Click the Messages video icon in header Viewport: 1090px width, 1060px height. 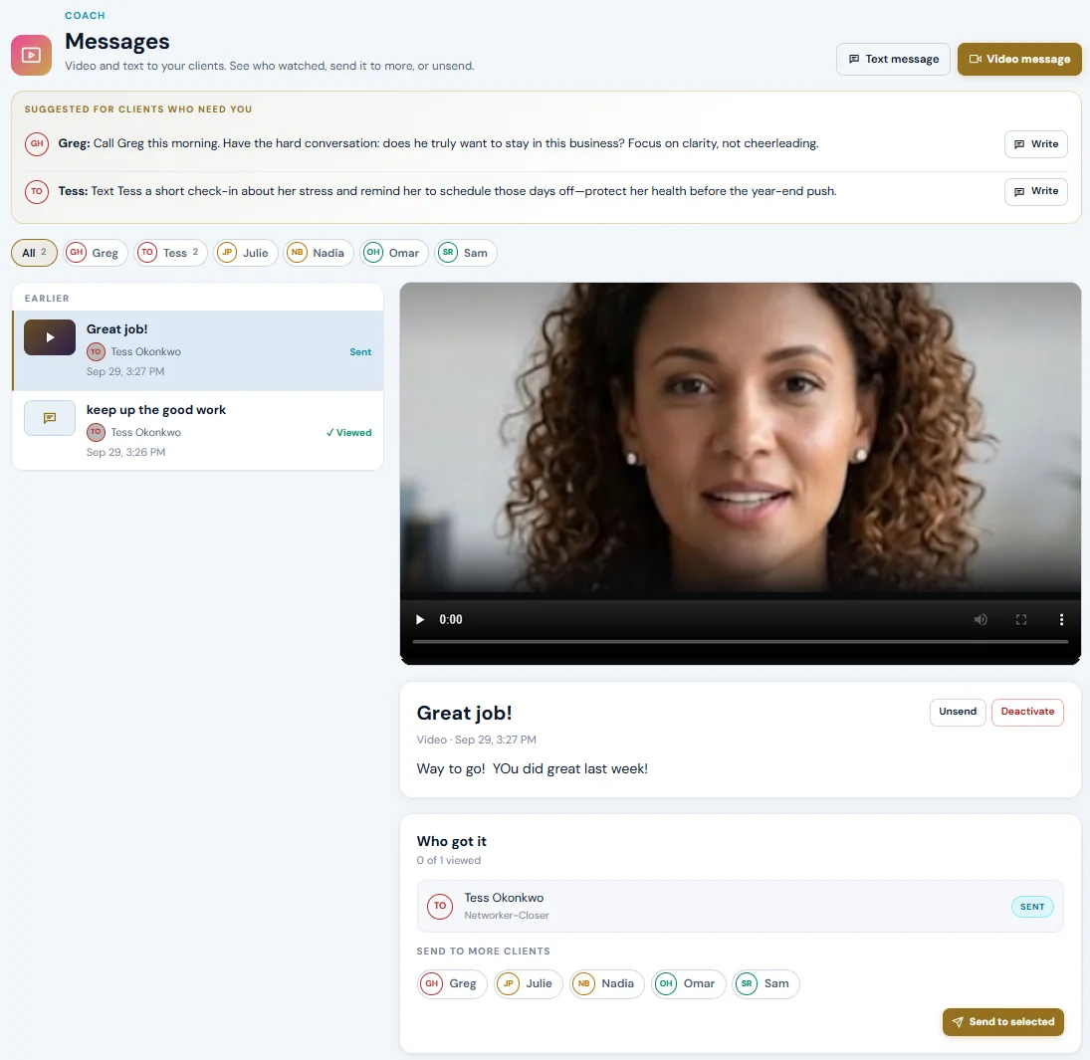[x=31, y=55]
